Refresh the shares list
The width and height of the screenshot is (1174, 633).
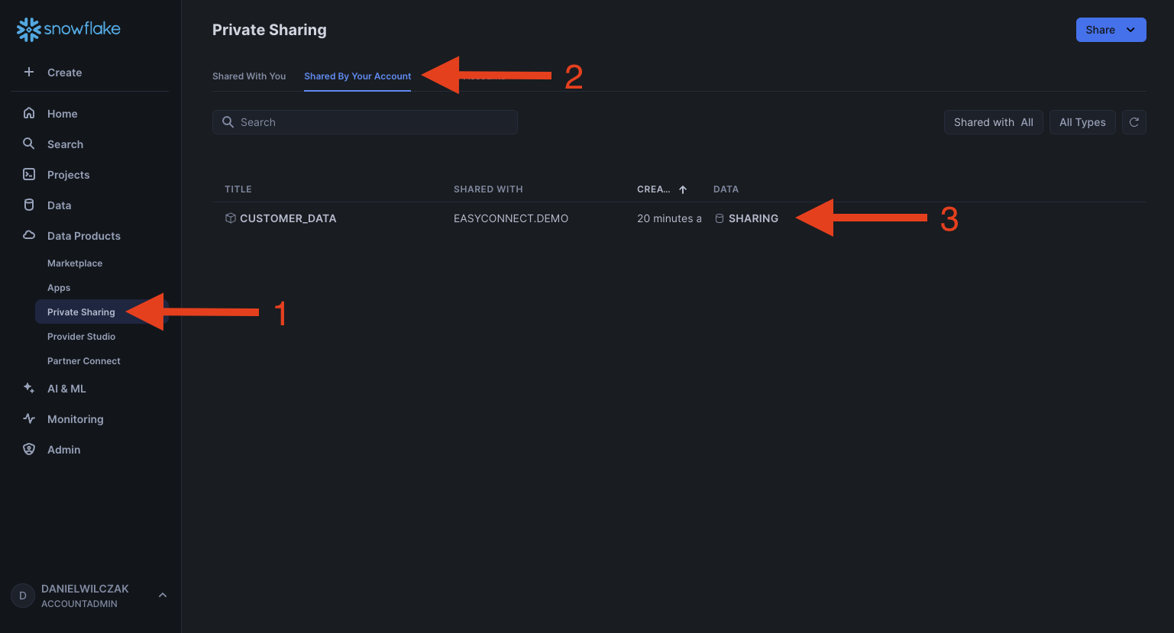click(1134, 122)
